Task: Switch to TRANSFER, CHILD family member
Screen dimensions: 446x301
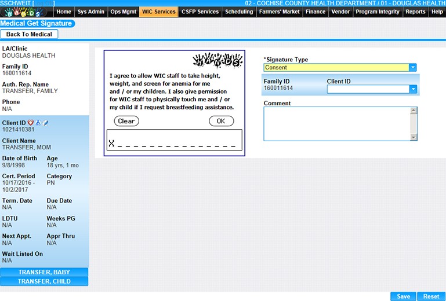Action: coord(44,281)
